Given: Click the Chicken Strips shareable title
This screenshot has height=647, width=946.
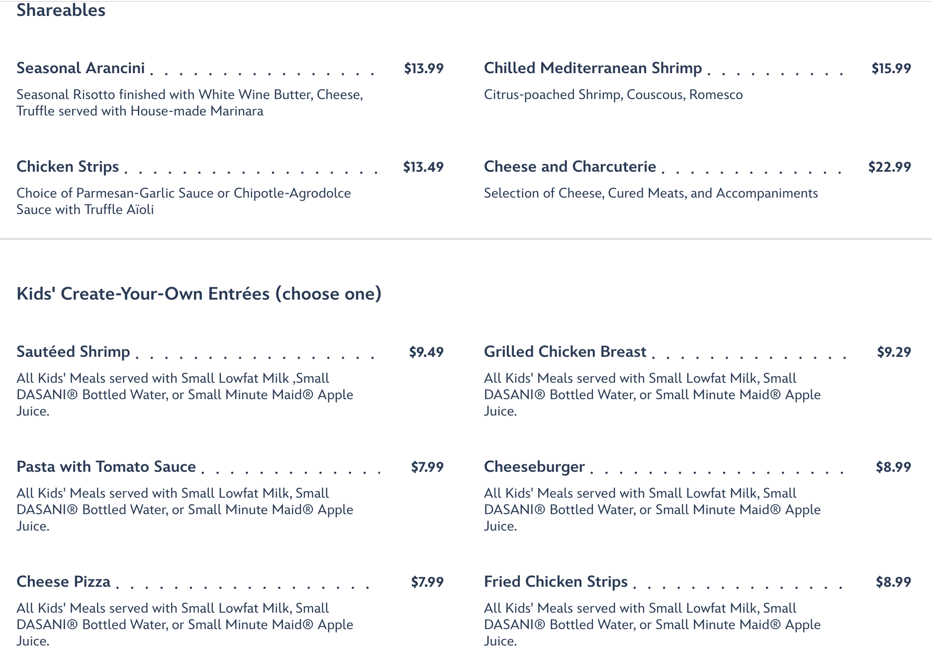Looking at the screenshot, I should (68, 167).
